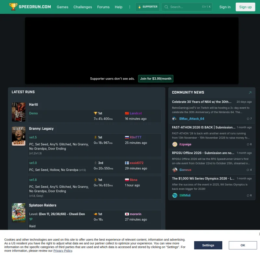Open the ve1.0 category run

[33, 163]
